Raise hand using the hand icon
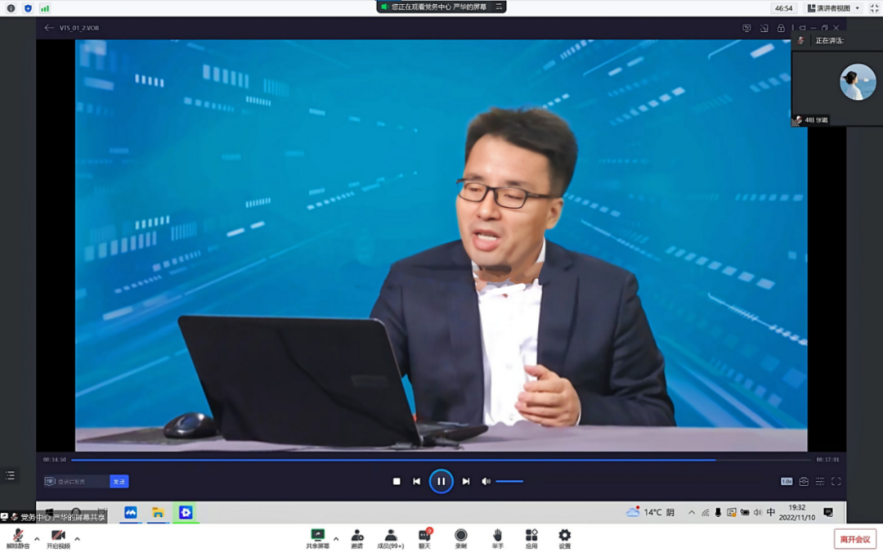This screenshot has width=883, height=553. [x=497, y=536]
